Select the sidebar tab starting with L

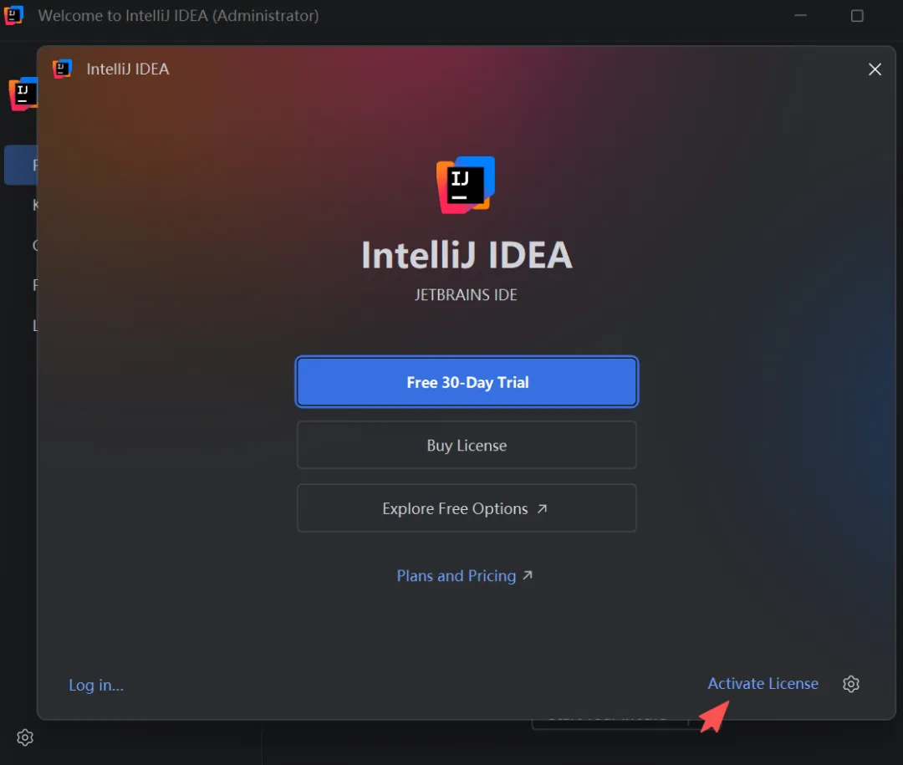point(33,325)
